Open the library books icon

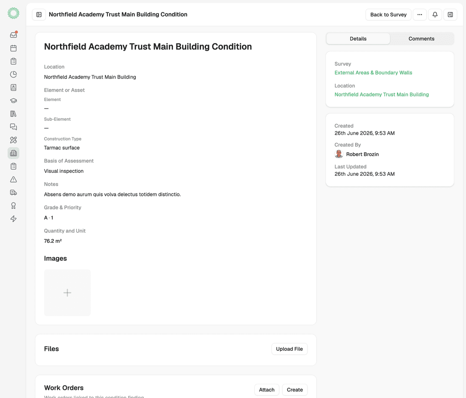(x=13, y=114)
